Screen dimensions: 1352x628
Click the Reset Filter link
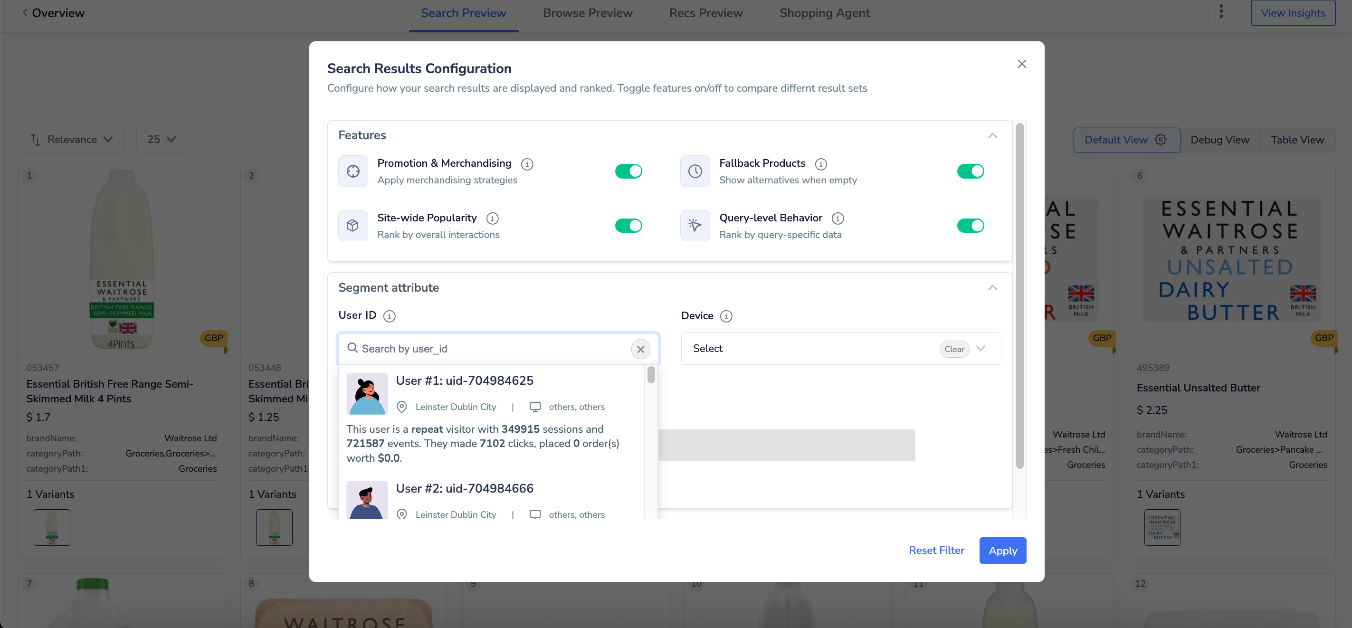coord(936,551)
